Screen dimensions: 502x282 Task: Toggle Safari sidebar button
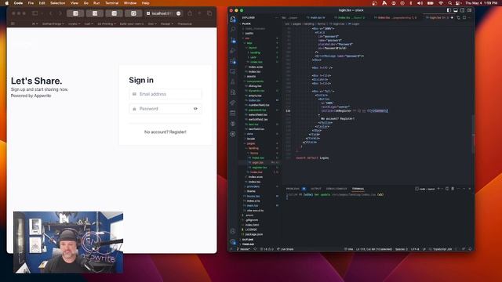click(35, 13)
